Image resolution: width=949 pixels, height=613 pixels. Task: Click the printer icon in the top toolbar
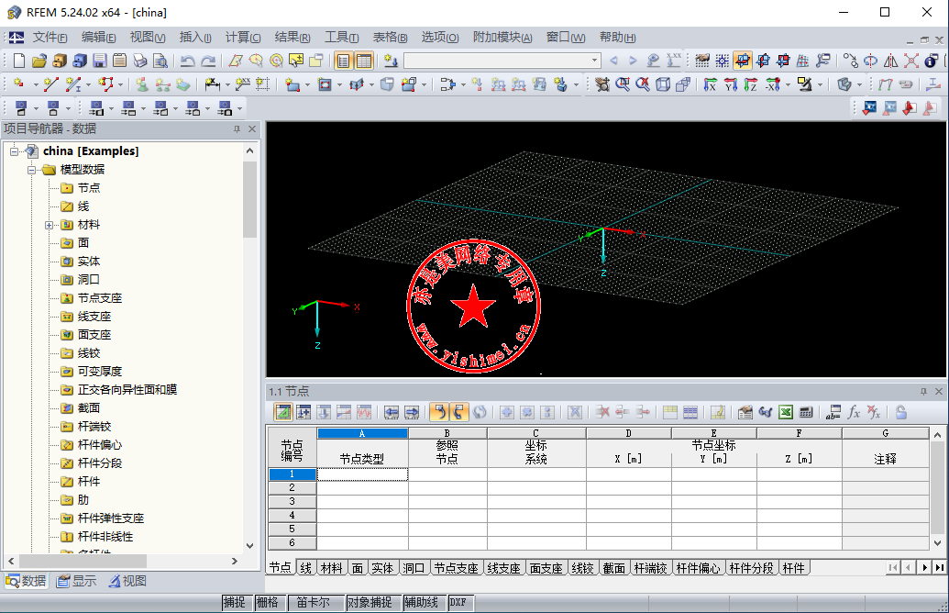click(x=140, y=61)
